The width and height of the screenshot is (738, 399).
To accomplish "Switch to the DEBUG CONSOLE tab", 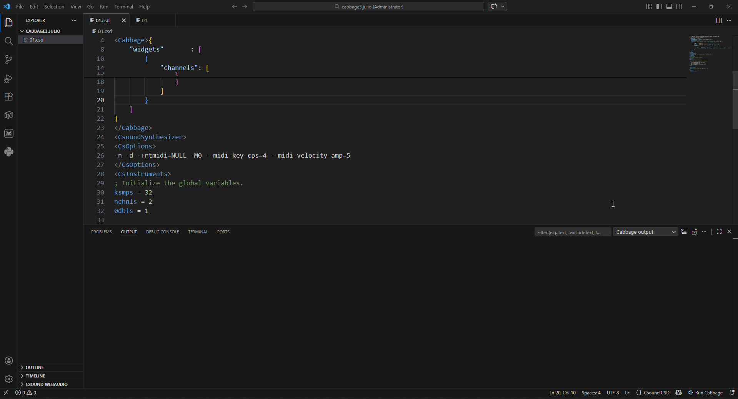I will 162,232.
